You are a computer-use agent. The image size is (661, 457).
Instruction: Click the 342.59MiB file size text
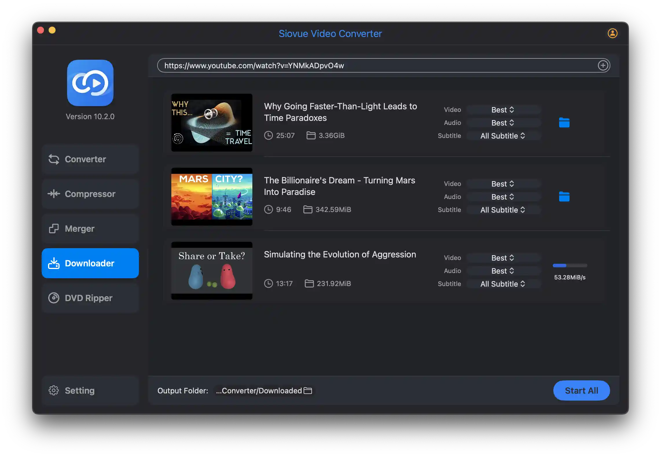(x=333, y=209)
